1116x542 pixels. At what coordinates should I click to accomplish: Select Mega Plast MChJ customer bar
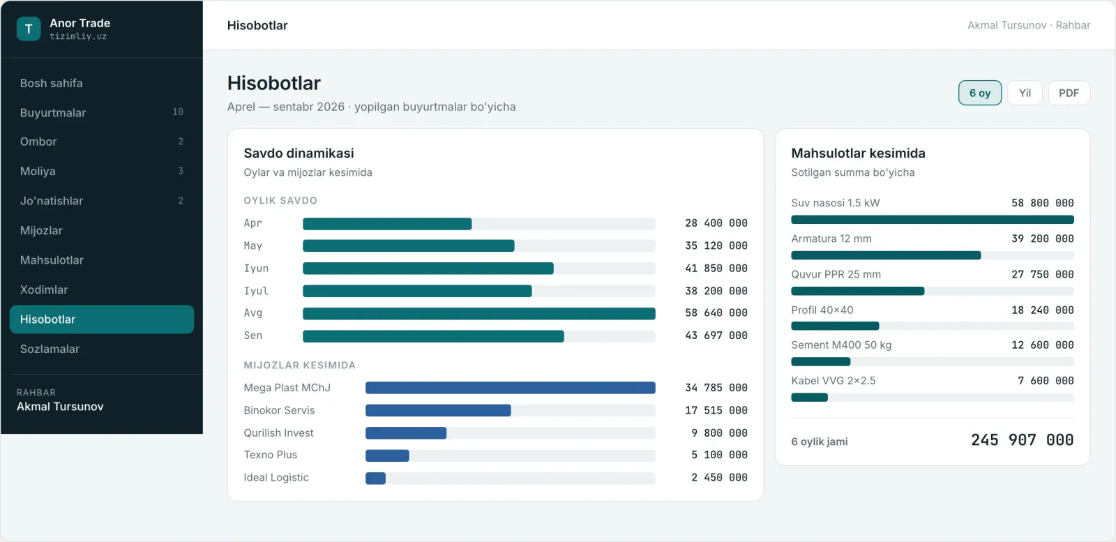coord(511,388)
